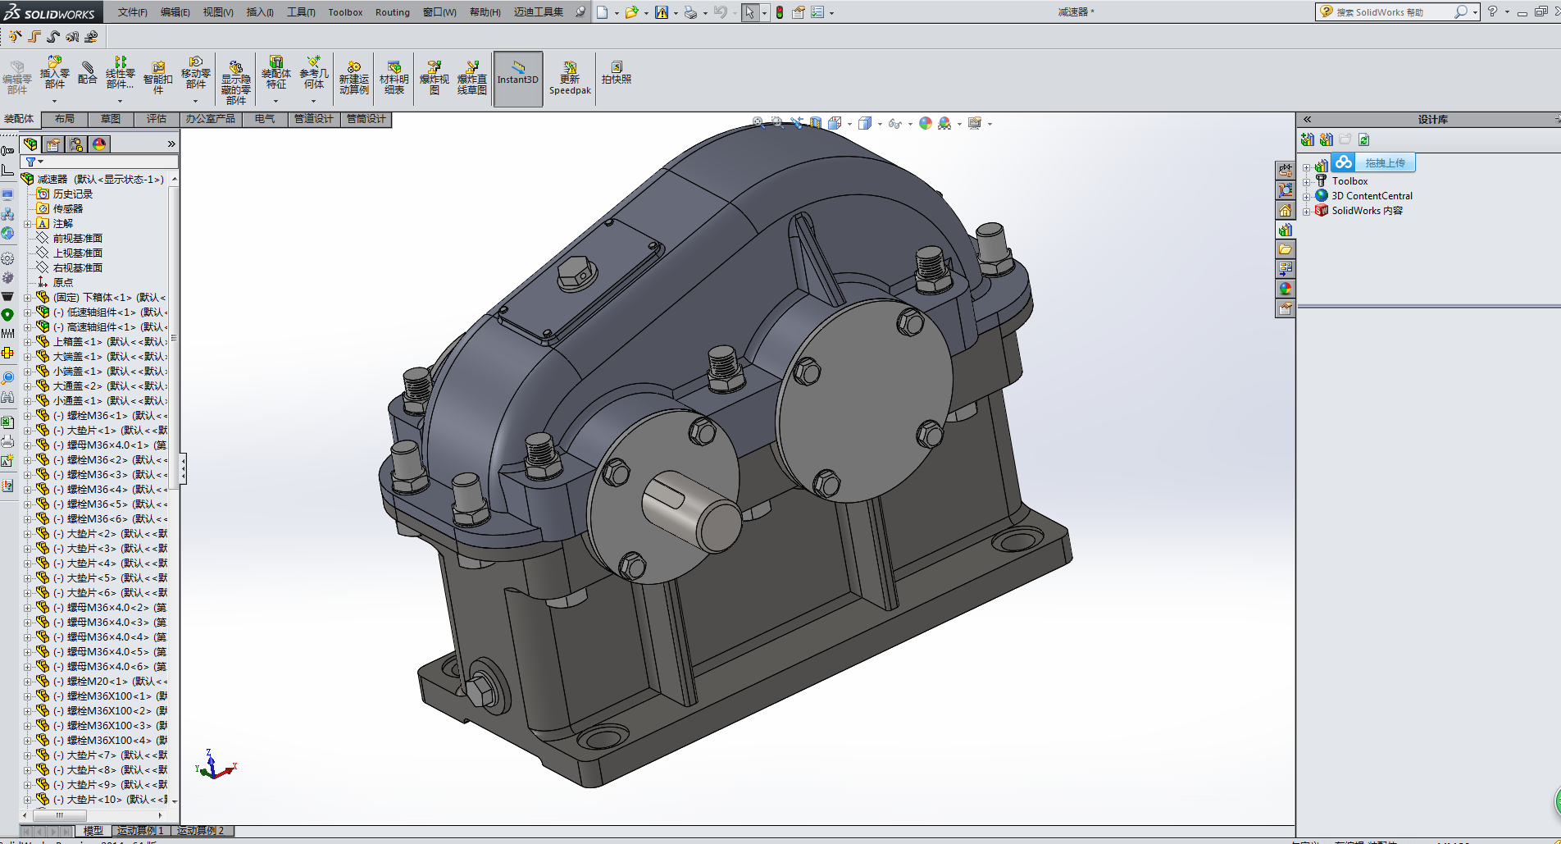Viewport: 1561px width, 844px height.
Task: Toggle the select cursor tool in top toolbar
Action: click(x=749, y=12)
